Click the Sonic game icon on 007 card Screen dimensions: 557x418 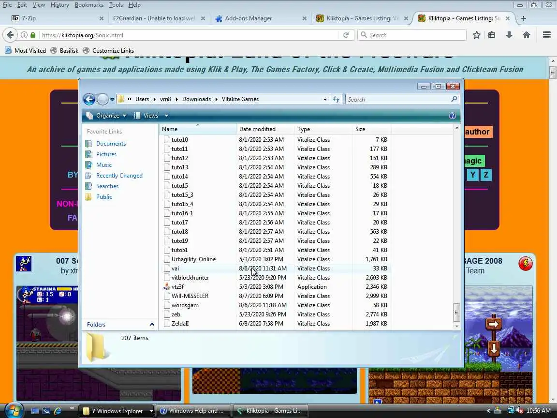coord(23,263)
